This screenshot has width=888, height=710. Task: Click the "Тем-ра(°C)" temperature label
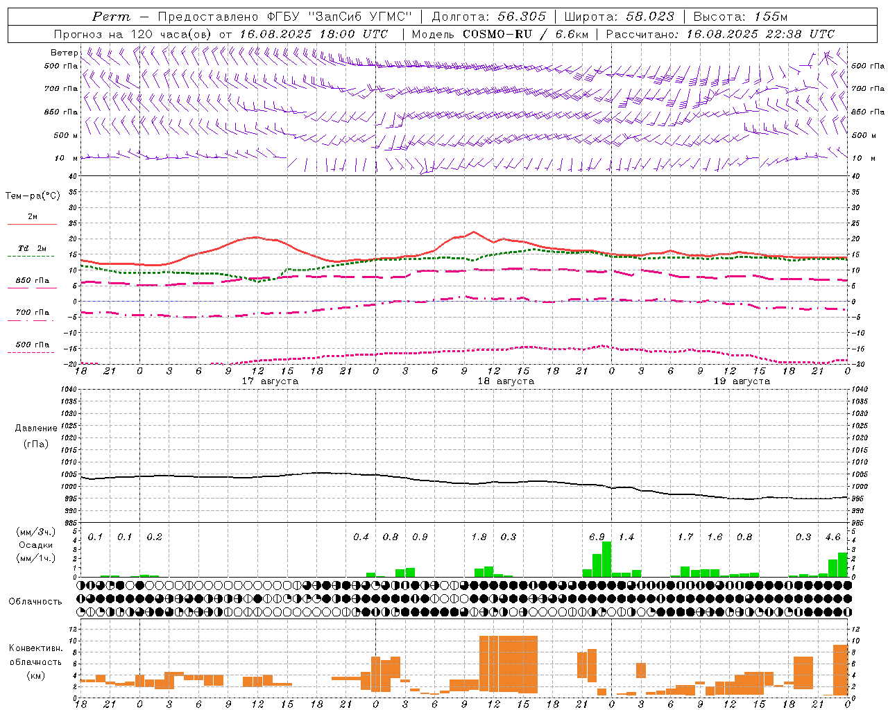(33, 196)
